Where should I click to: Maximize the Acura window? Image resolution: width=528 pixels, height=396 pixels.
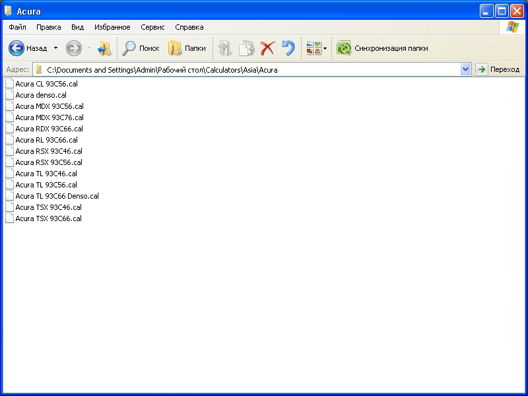coord(502,11)
